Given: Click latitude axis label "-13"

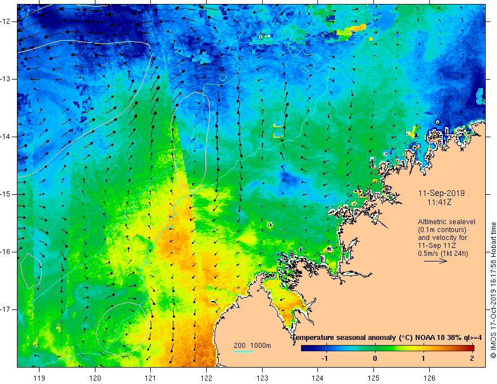Looking at the screenshot, I should 6,79.
